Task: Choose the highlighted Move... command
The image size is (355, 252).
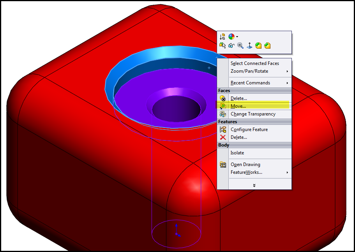Action: point(254,106)
